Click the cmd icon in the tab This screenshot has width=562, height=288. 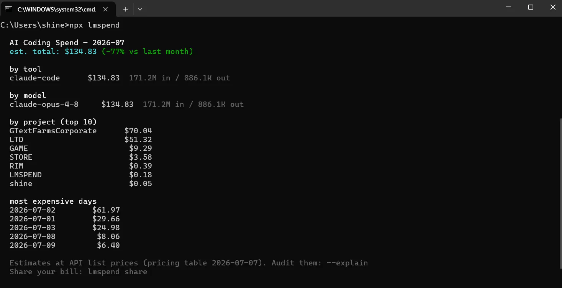(8, 9)
